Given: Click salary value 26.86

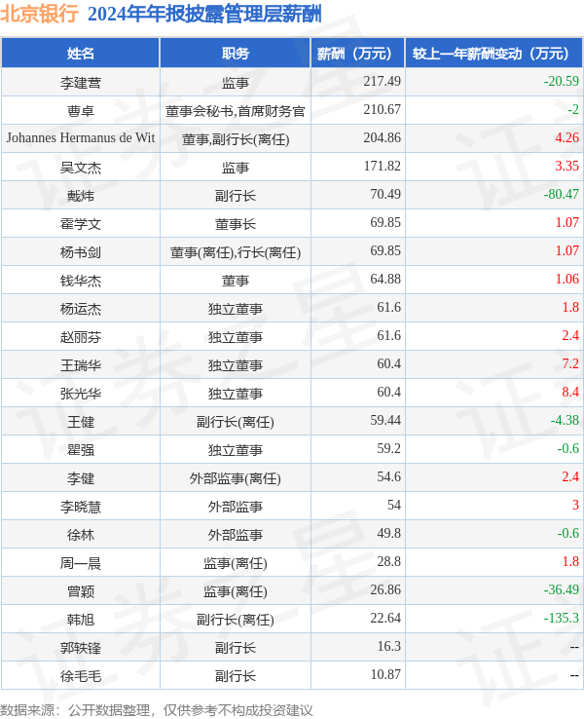Looking at the screenshot, I should point(385,589).
